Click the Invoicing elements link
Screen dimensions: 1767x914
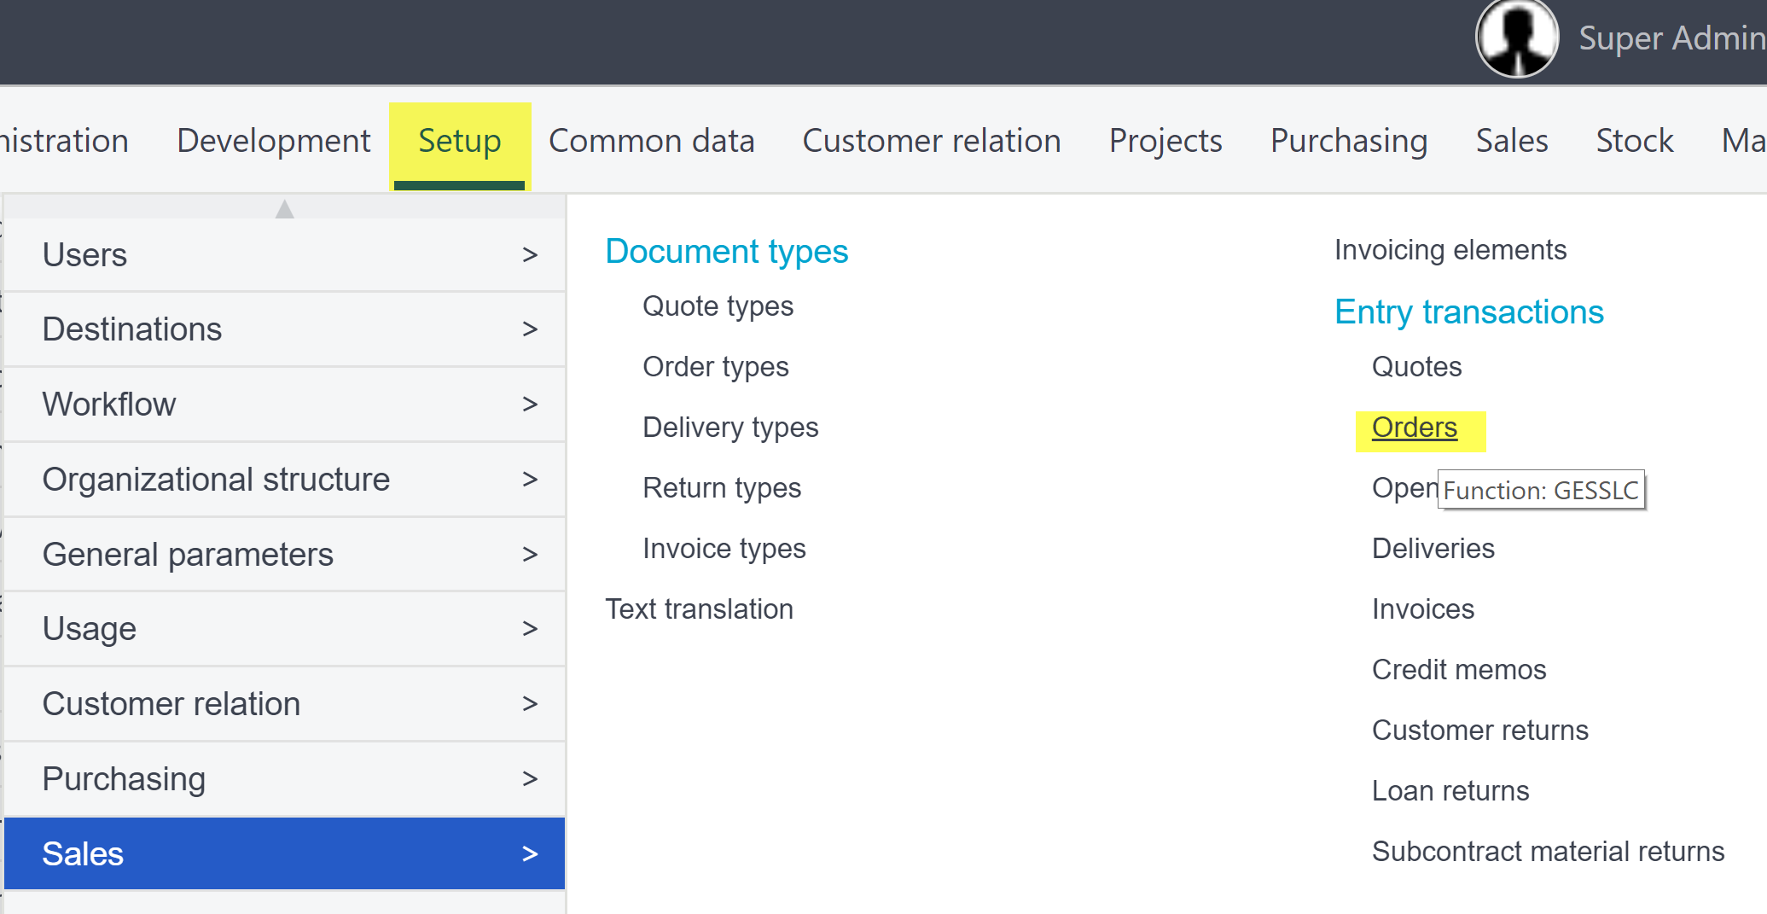pyautogui.click(x=1450, y=250)
